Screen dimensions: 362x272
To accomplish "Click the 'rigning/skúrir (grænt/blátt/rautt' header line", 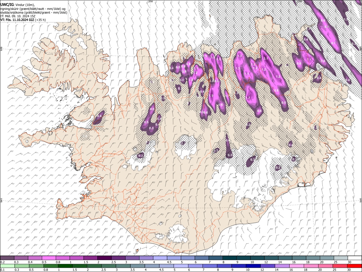I will tap(33, 9).
